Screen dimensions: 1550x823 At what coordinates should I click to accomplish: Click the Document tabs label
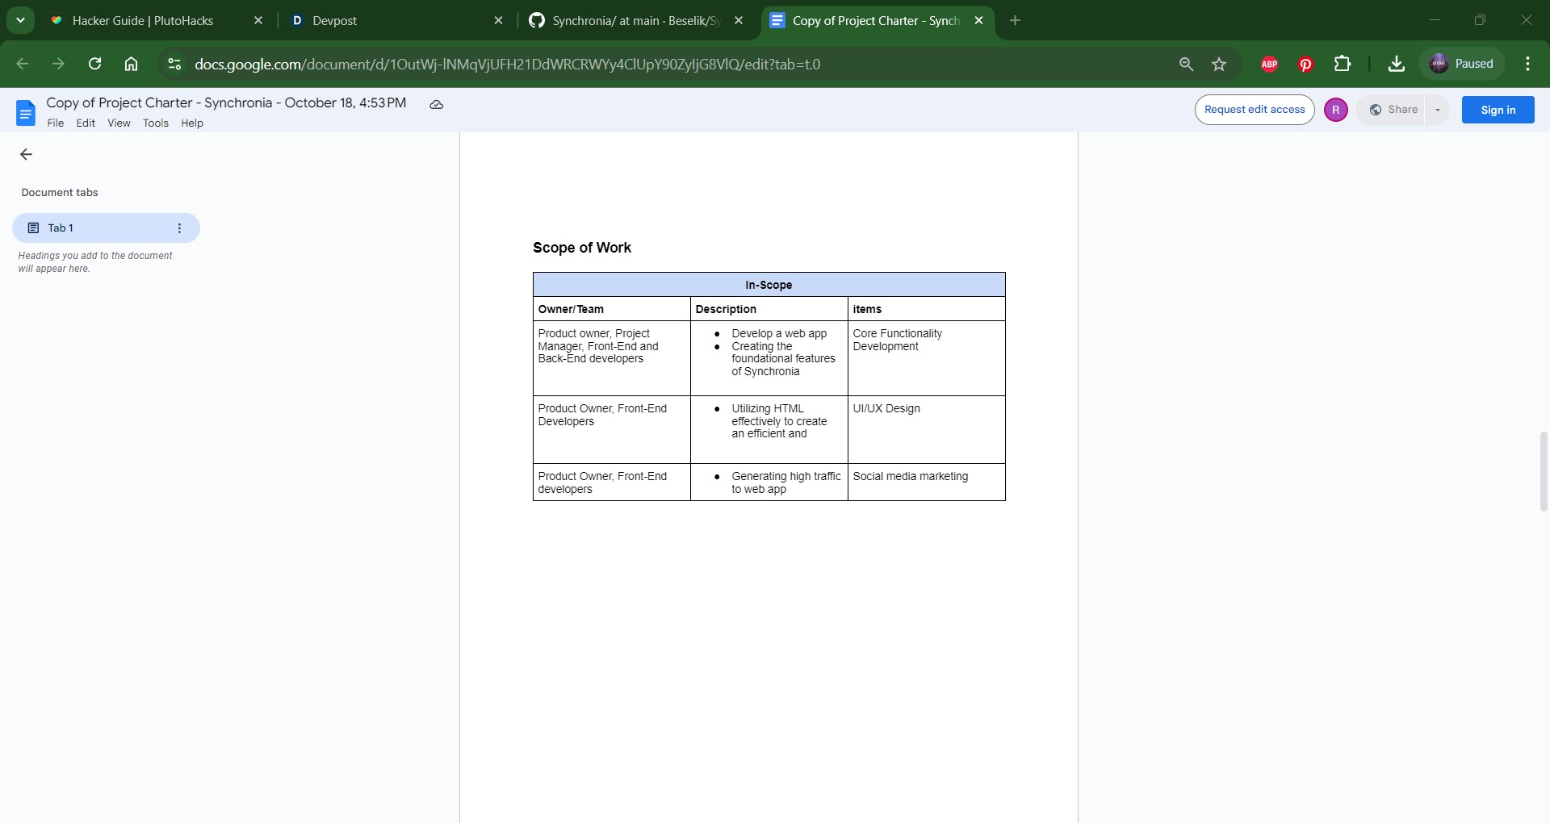[x=60, y=193]
